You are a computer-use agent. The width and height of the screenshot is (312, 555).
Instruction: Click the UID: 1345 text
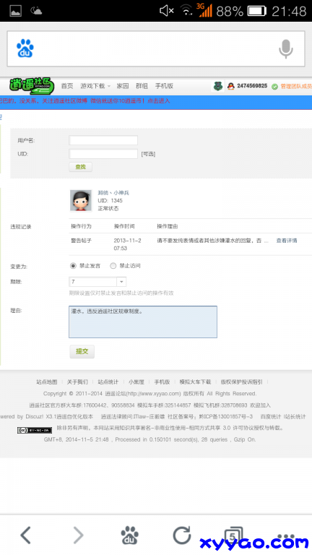pos(110,200)
